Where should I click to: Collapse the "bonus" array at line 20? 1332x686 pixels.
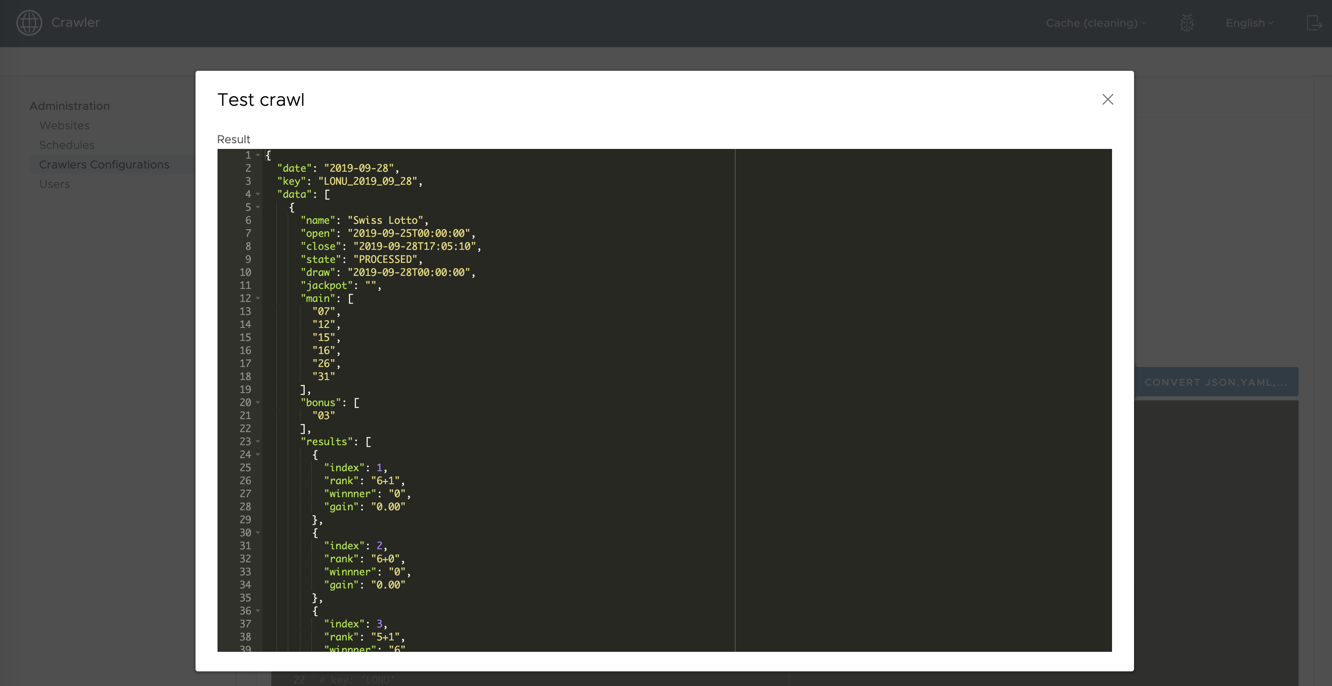[257, 402]
